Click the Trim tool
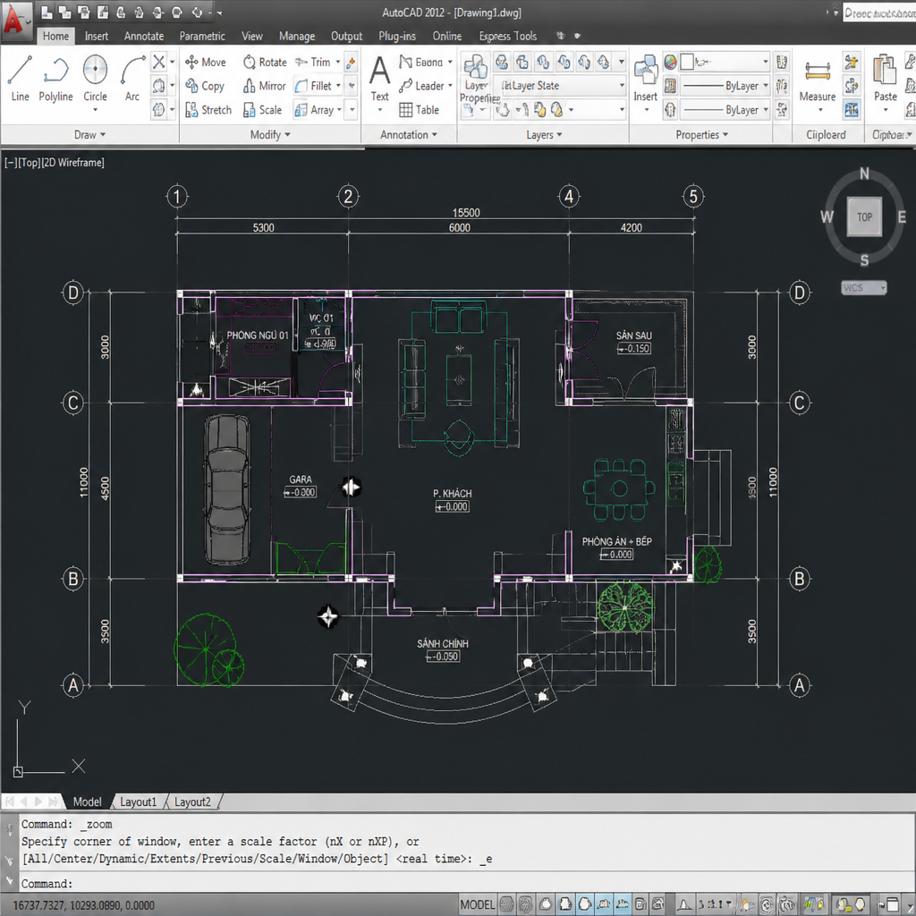The width and height of the screenshot is (916, 916). [313, 62]
